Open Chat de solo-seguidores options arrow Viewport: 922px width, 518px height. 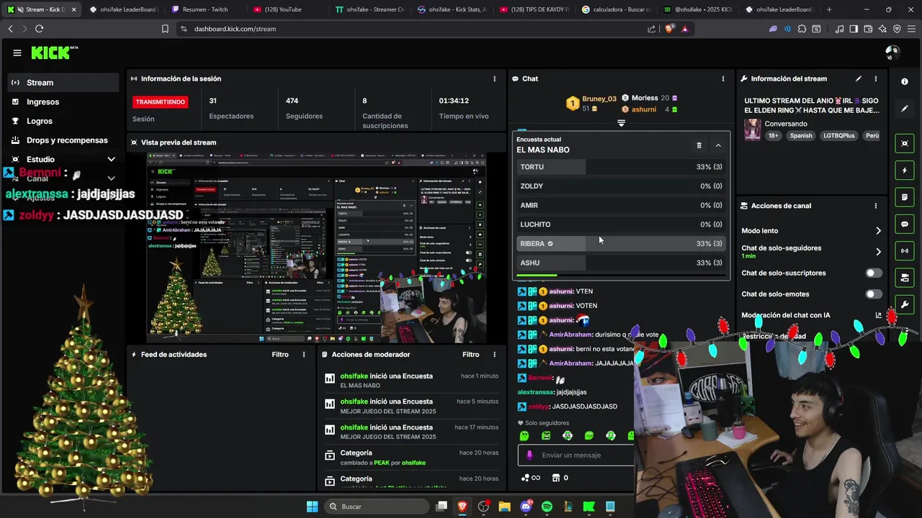coord(878,252)
